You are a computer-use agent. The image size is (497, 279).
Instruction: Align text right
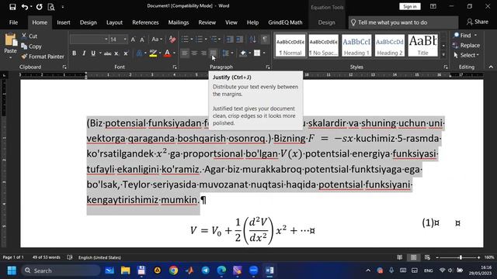pyautogui.click(x=203, y=53)
